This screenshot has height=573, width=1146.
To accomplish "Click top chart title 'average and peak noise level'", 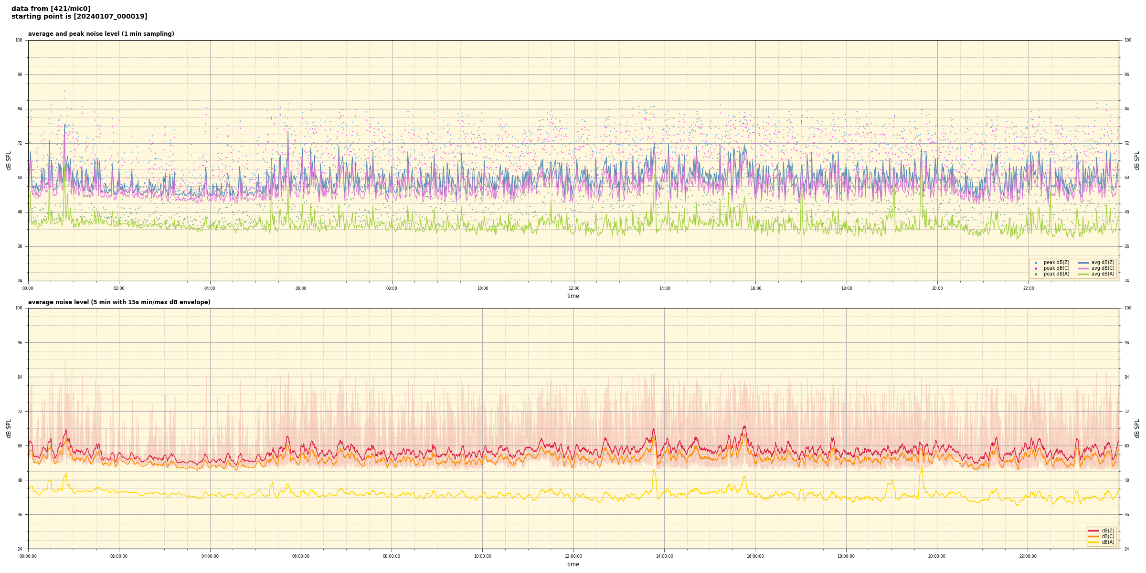I will (101, 34).
